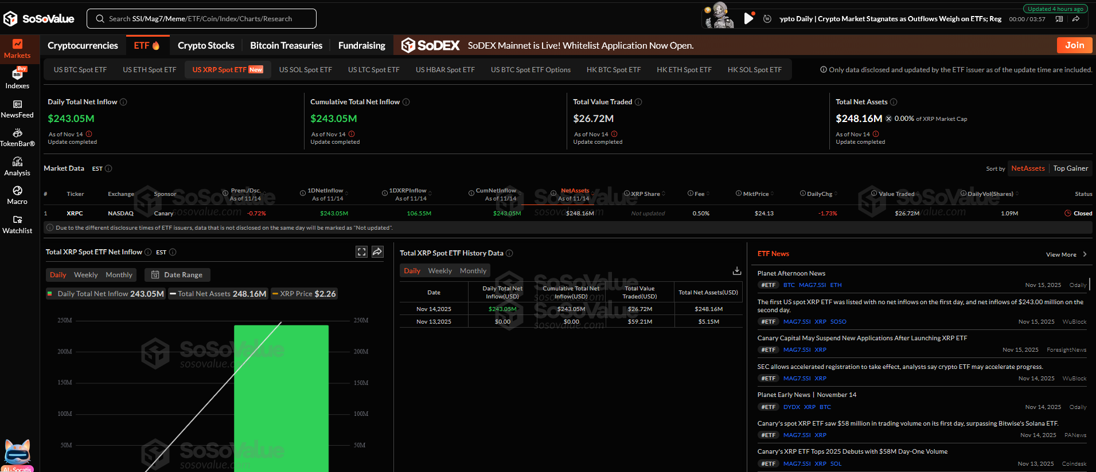Click the Join button for SoDEX
1096x472 pixels.
click(1074, 45)
